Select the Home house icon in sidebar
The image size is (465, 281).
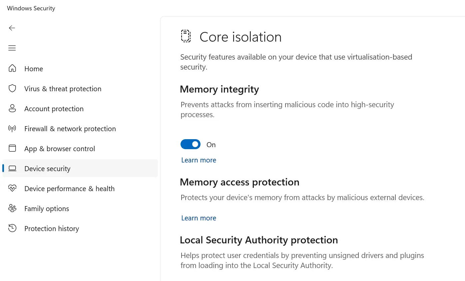point(12,68)
